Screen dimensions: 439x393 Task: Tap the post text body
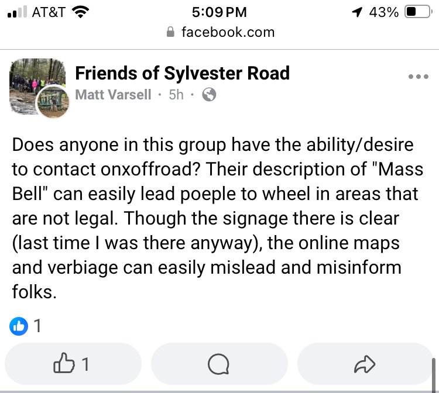[217, 218]
